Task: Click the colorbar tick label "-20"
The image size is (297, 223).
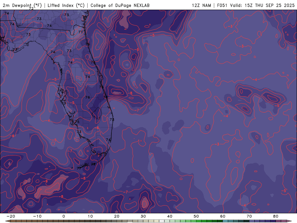Action: [11, 216]
